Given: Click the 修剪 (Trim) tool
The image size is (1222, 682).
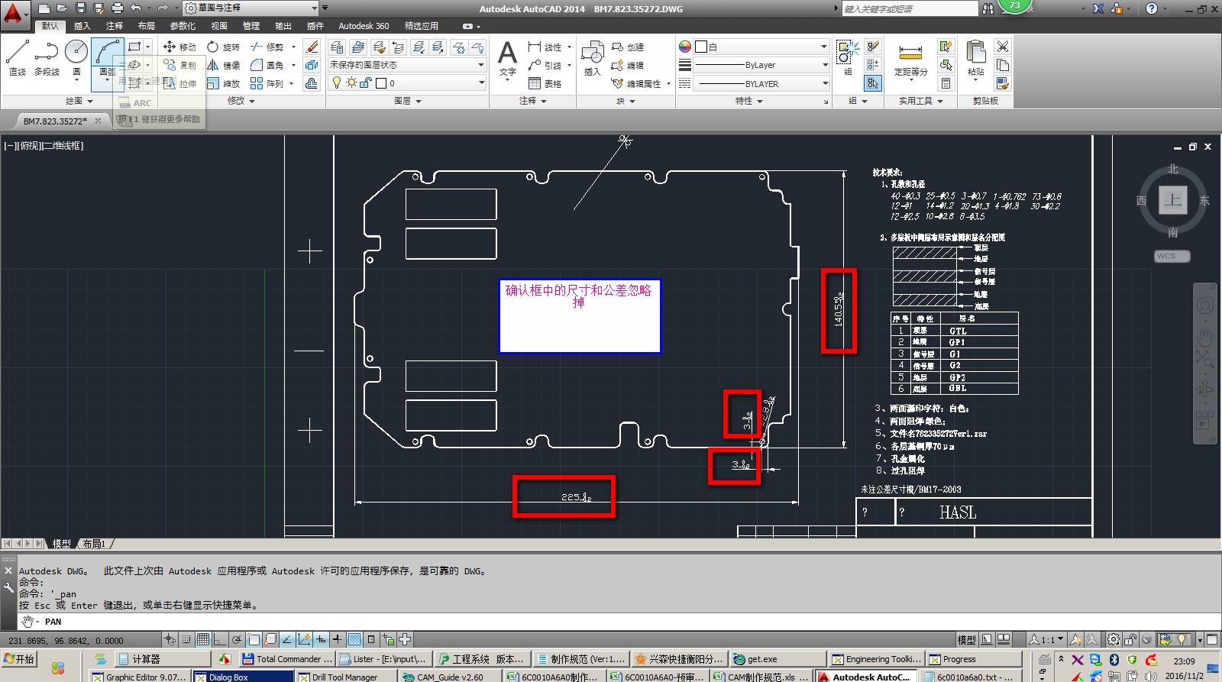Looking at the screenshot, I should pos(267,47).
